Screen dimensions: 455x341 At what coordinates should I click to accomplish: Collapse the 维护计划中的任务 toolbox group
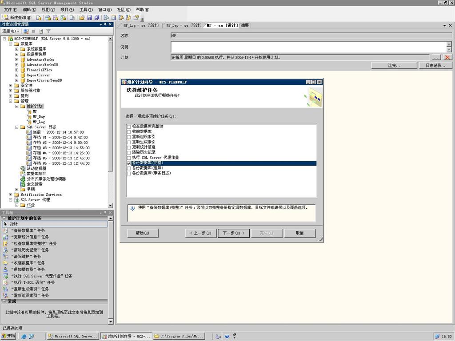[4, 218]
